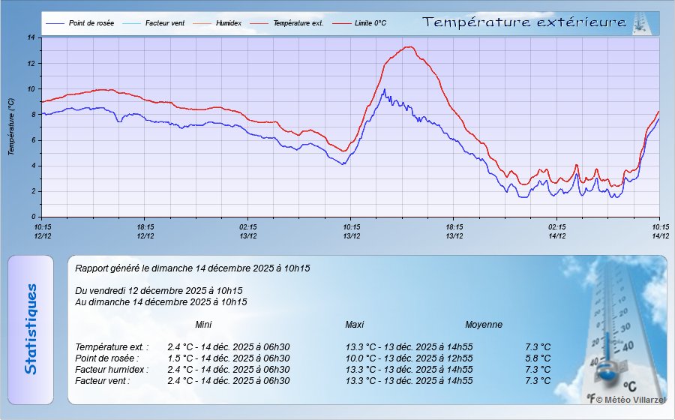
Task: Click the thermometer icon beside the chart title
Action: pos(641,22)
